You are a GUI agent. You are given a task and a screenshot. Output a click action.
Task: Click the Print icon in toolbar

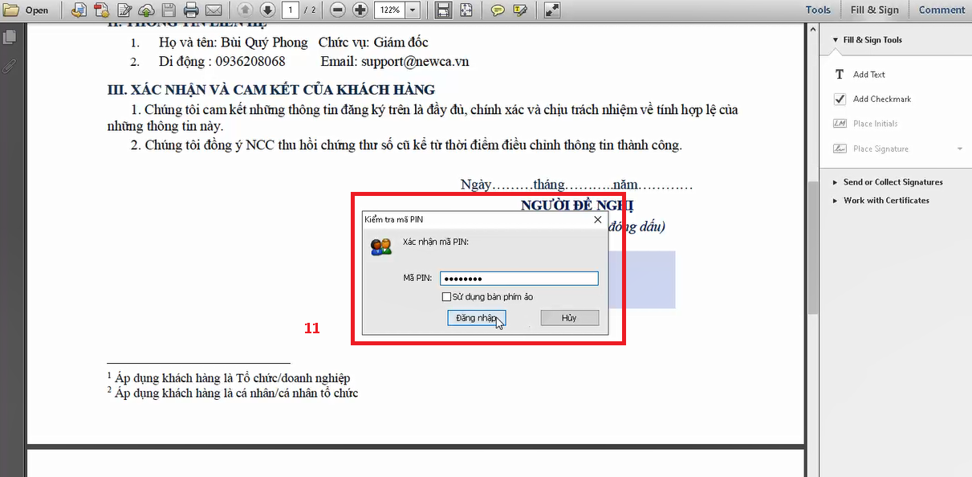click(191, 10)
